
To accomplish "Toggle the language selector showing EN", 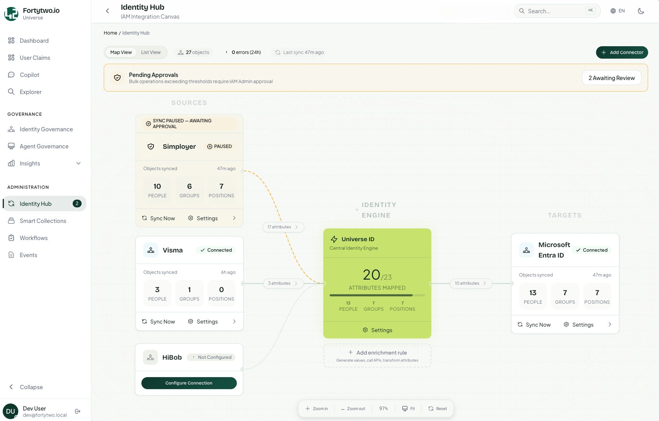I will [617, 11].
